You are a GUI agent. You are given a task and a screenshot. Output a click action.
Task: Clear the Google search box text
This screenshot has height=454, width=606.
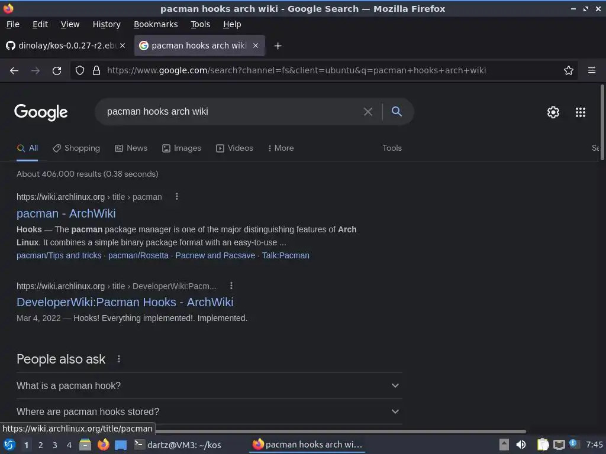tap(368, 112)
